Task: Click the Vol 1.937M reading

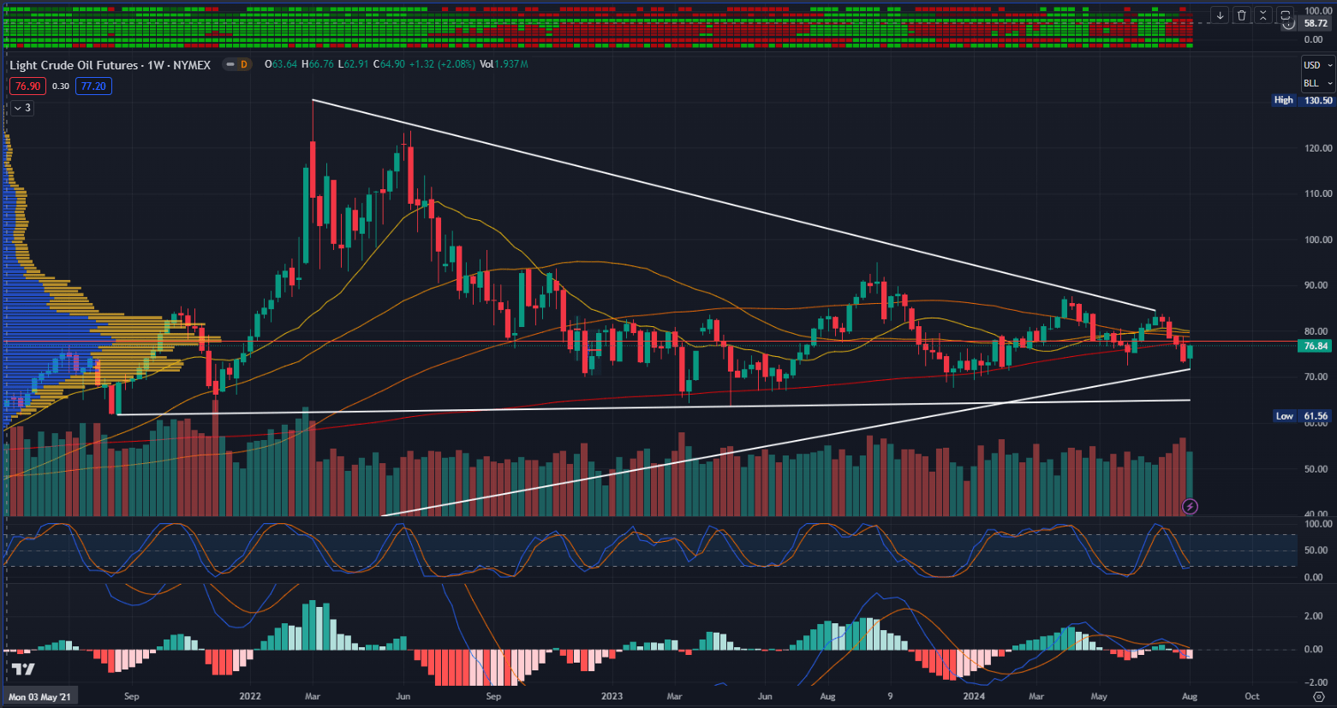Action: [x=504, y=64]
